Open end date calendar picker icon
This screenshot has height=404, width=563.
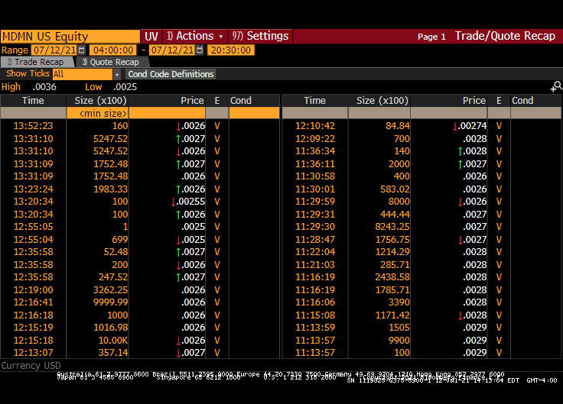[200, 50]
